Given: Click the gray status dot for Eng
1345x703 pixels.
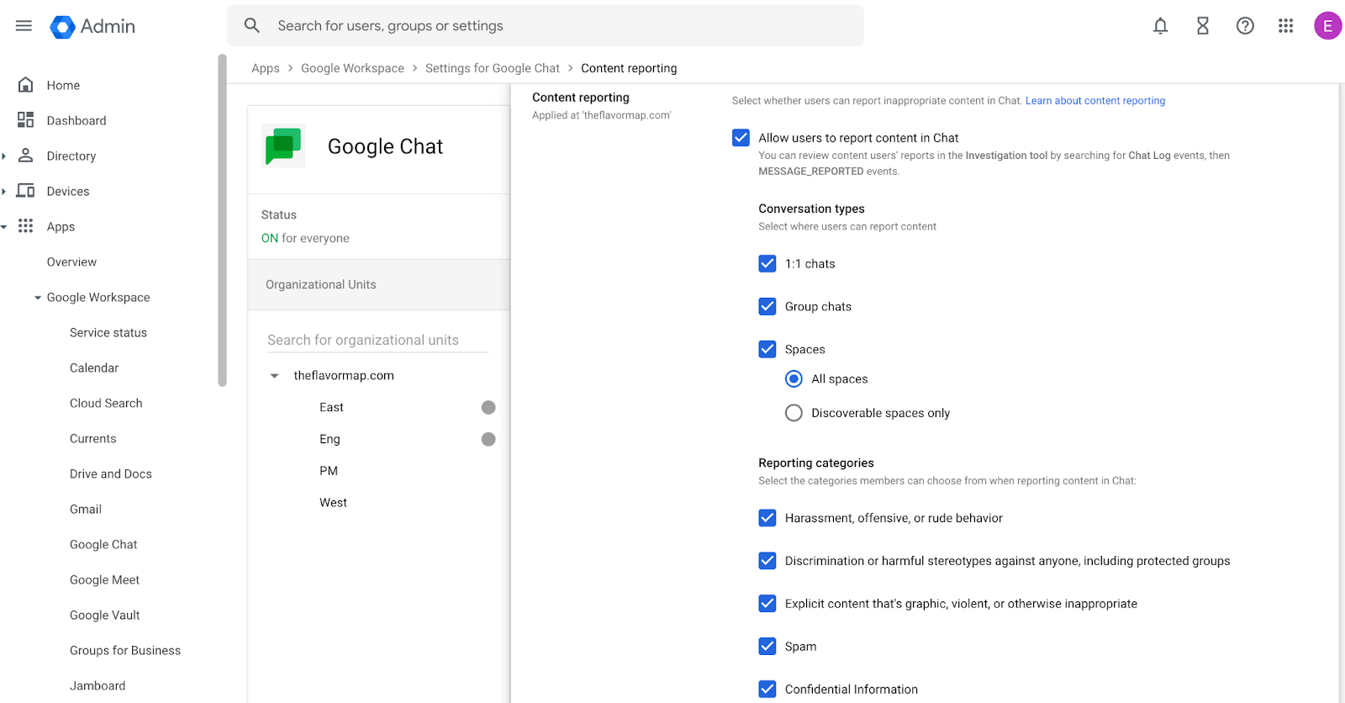Looking at the screenshot, I should point(488,440).
